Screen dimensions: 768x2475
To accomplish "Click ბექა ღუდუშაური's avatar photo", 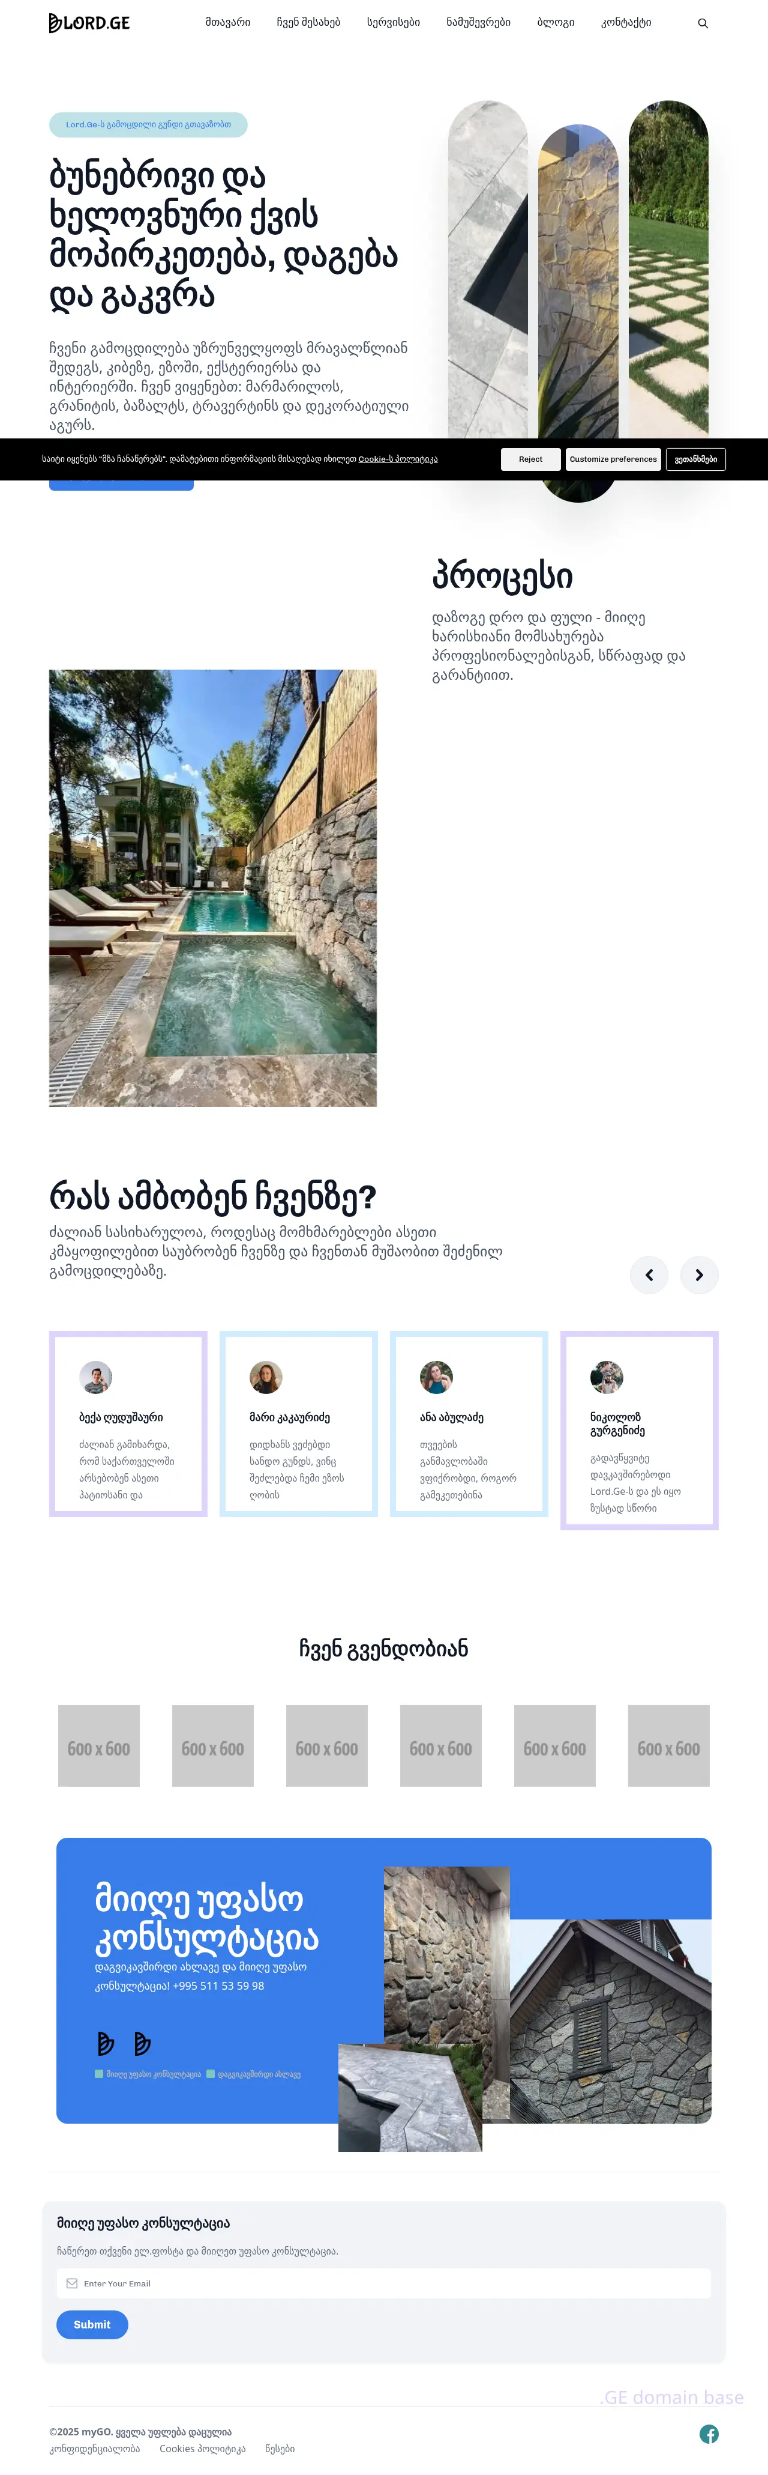I will click(96, 1377).
